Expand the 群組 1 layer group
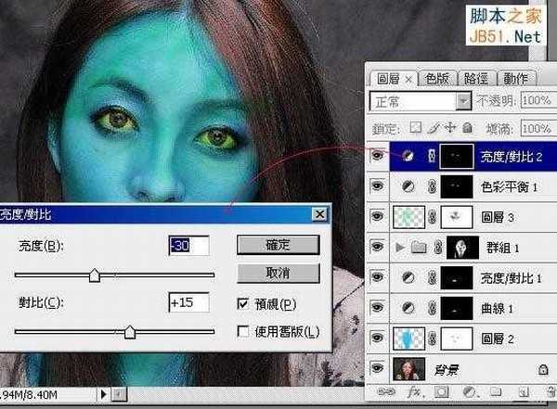Screen dimensions: 557x409 click(401, 247)
